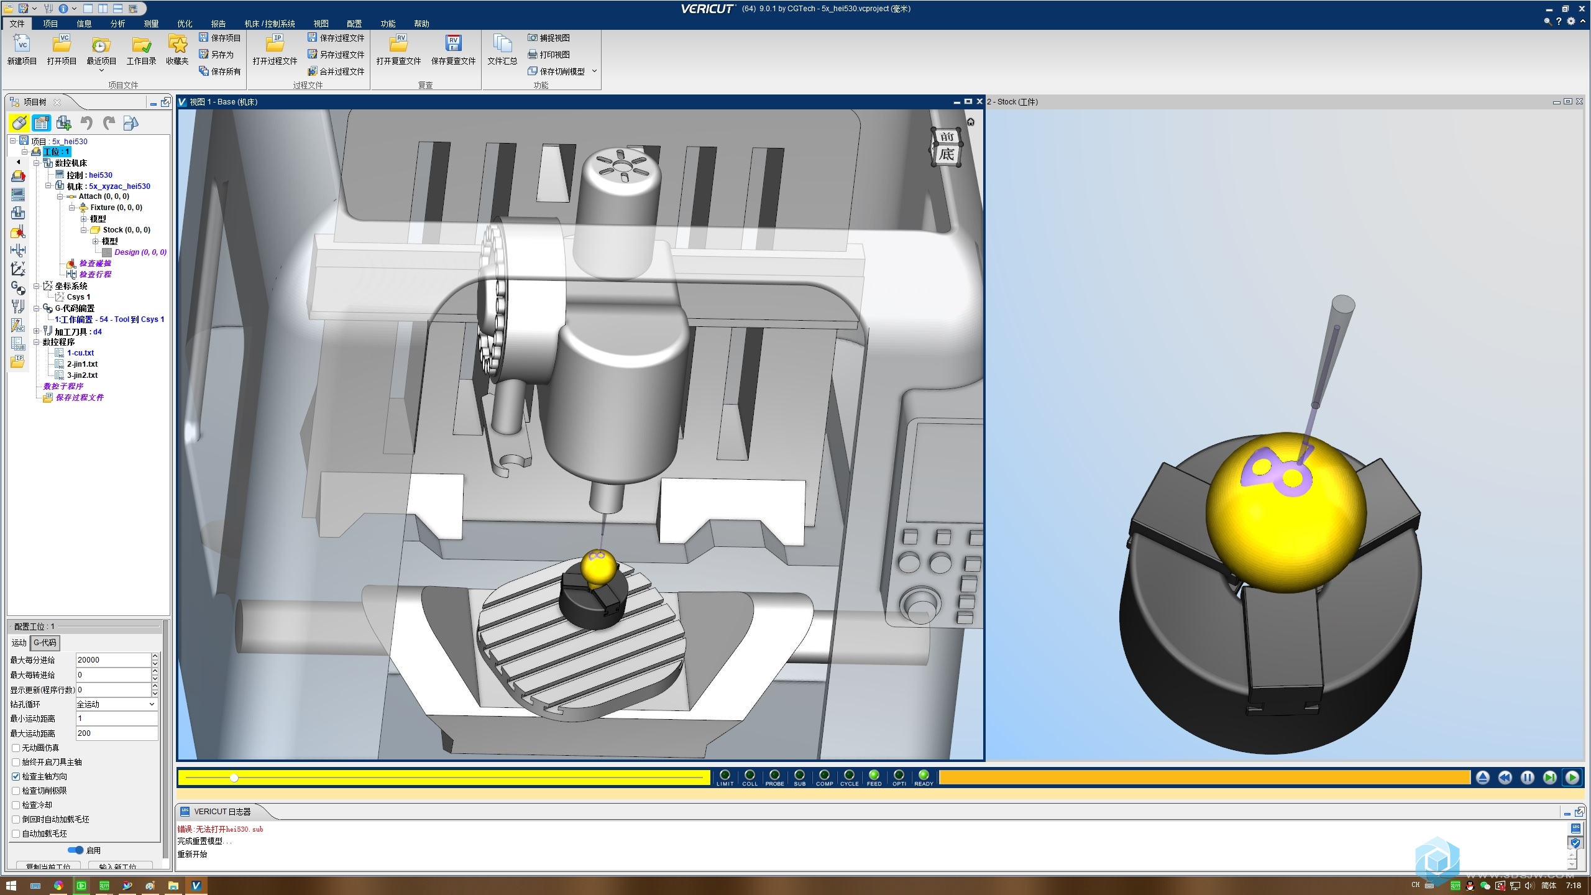Click the orange progress bar
The width and height of the screenshot is (1591, 895).
(1204, 778)
